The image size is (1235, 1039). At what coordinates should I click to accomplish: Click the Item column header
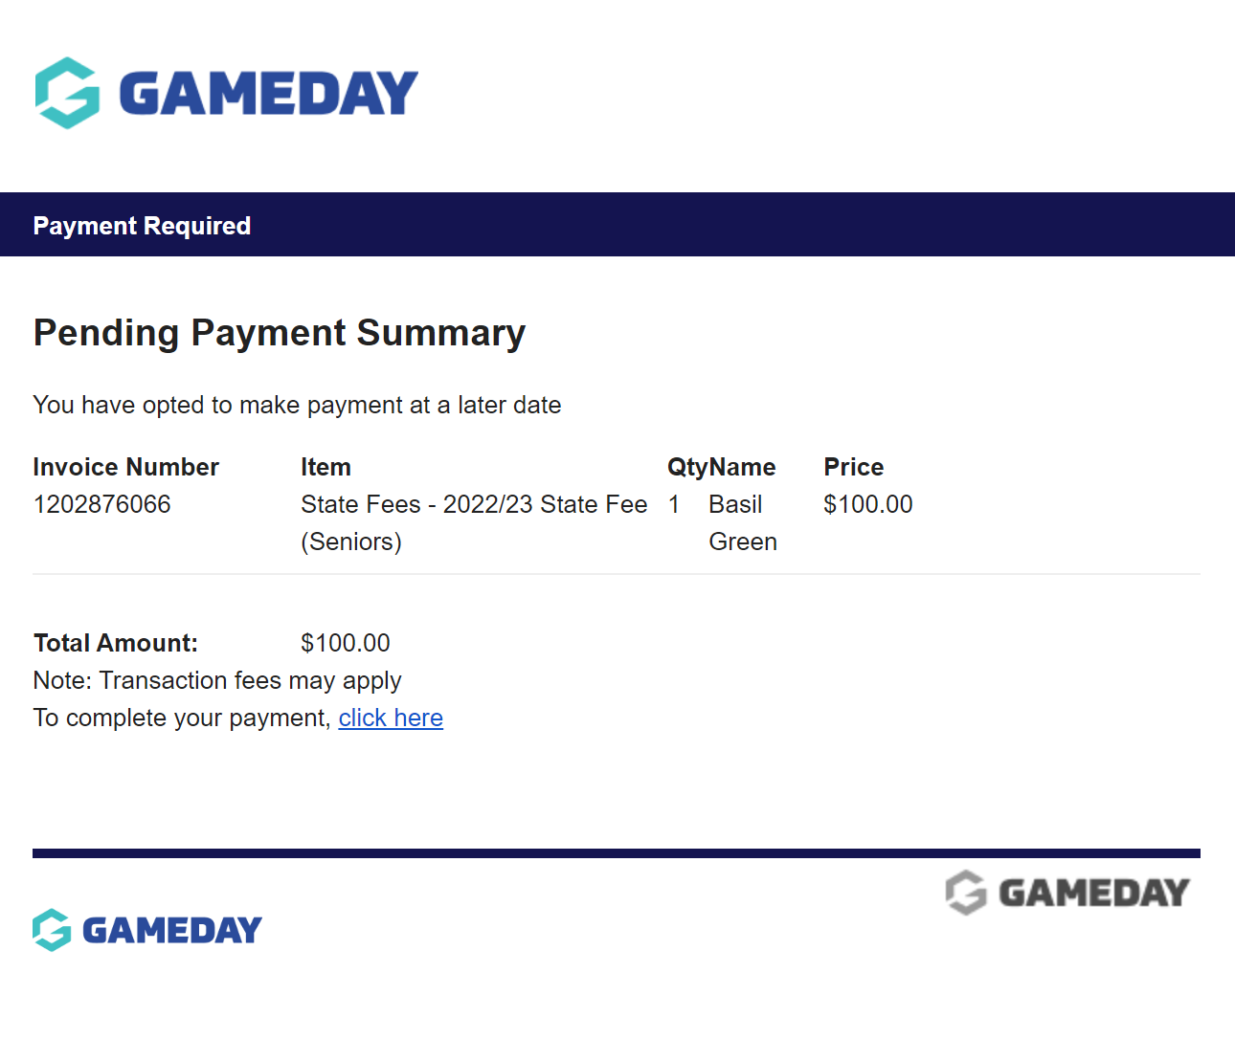click(x=326, y=467)
